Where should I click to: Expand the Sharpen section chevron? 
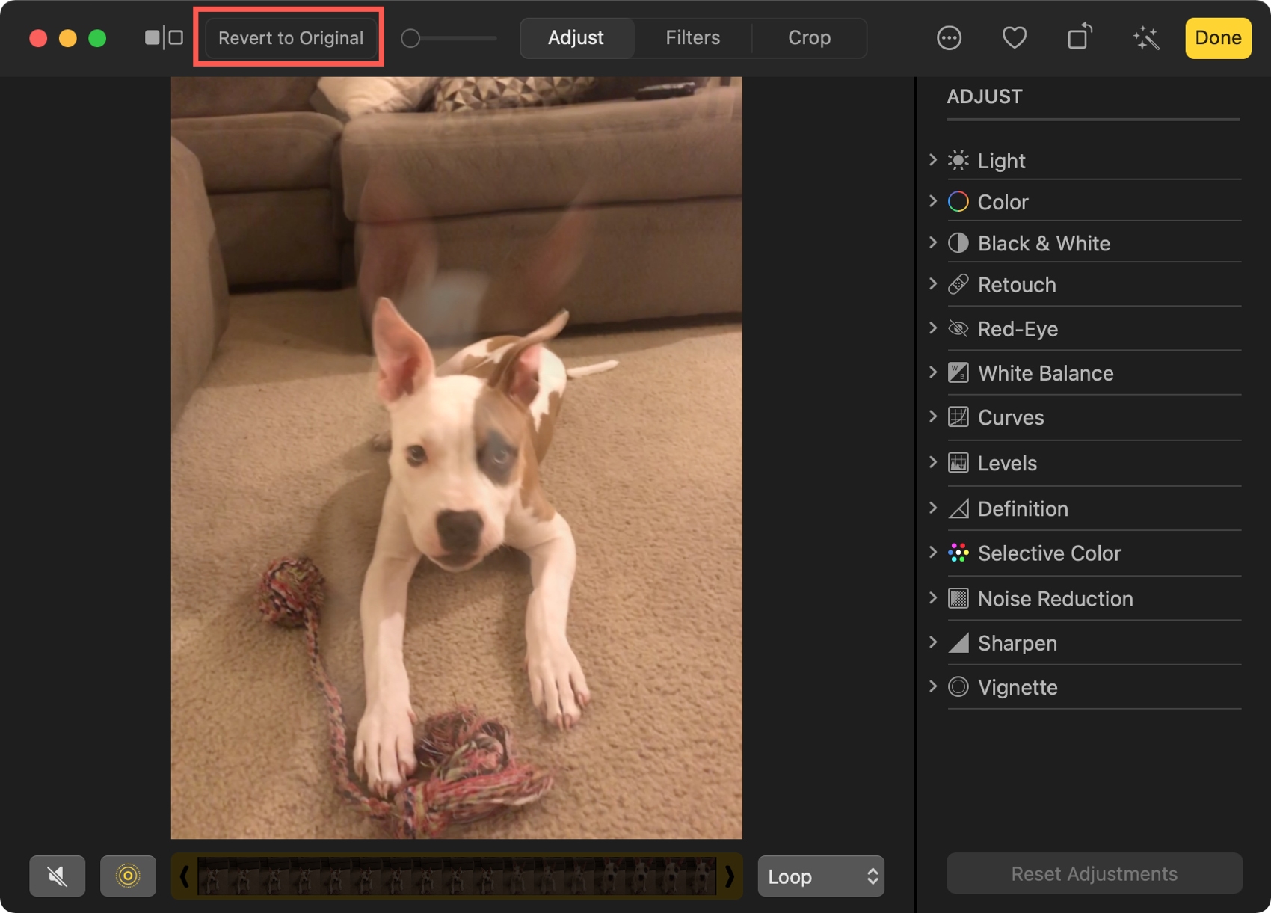(932, 642)
